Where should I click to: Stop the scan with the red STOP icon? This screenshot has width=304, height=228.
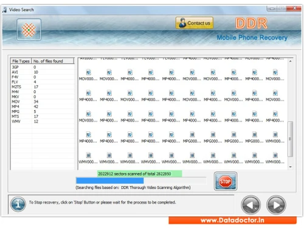point(226,181)
